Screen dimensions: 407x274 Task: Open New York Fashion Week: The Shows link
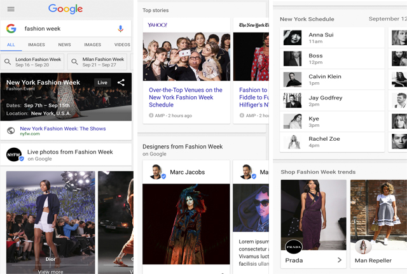tap(63, 129)
